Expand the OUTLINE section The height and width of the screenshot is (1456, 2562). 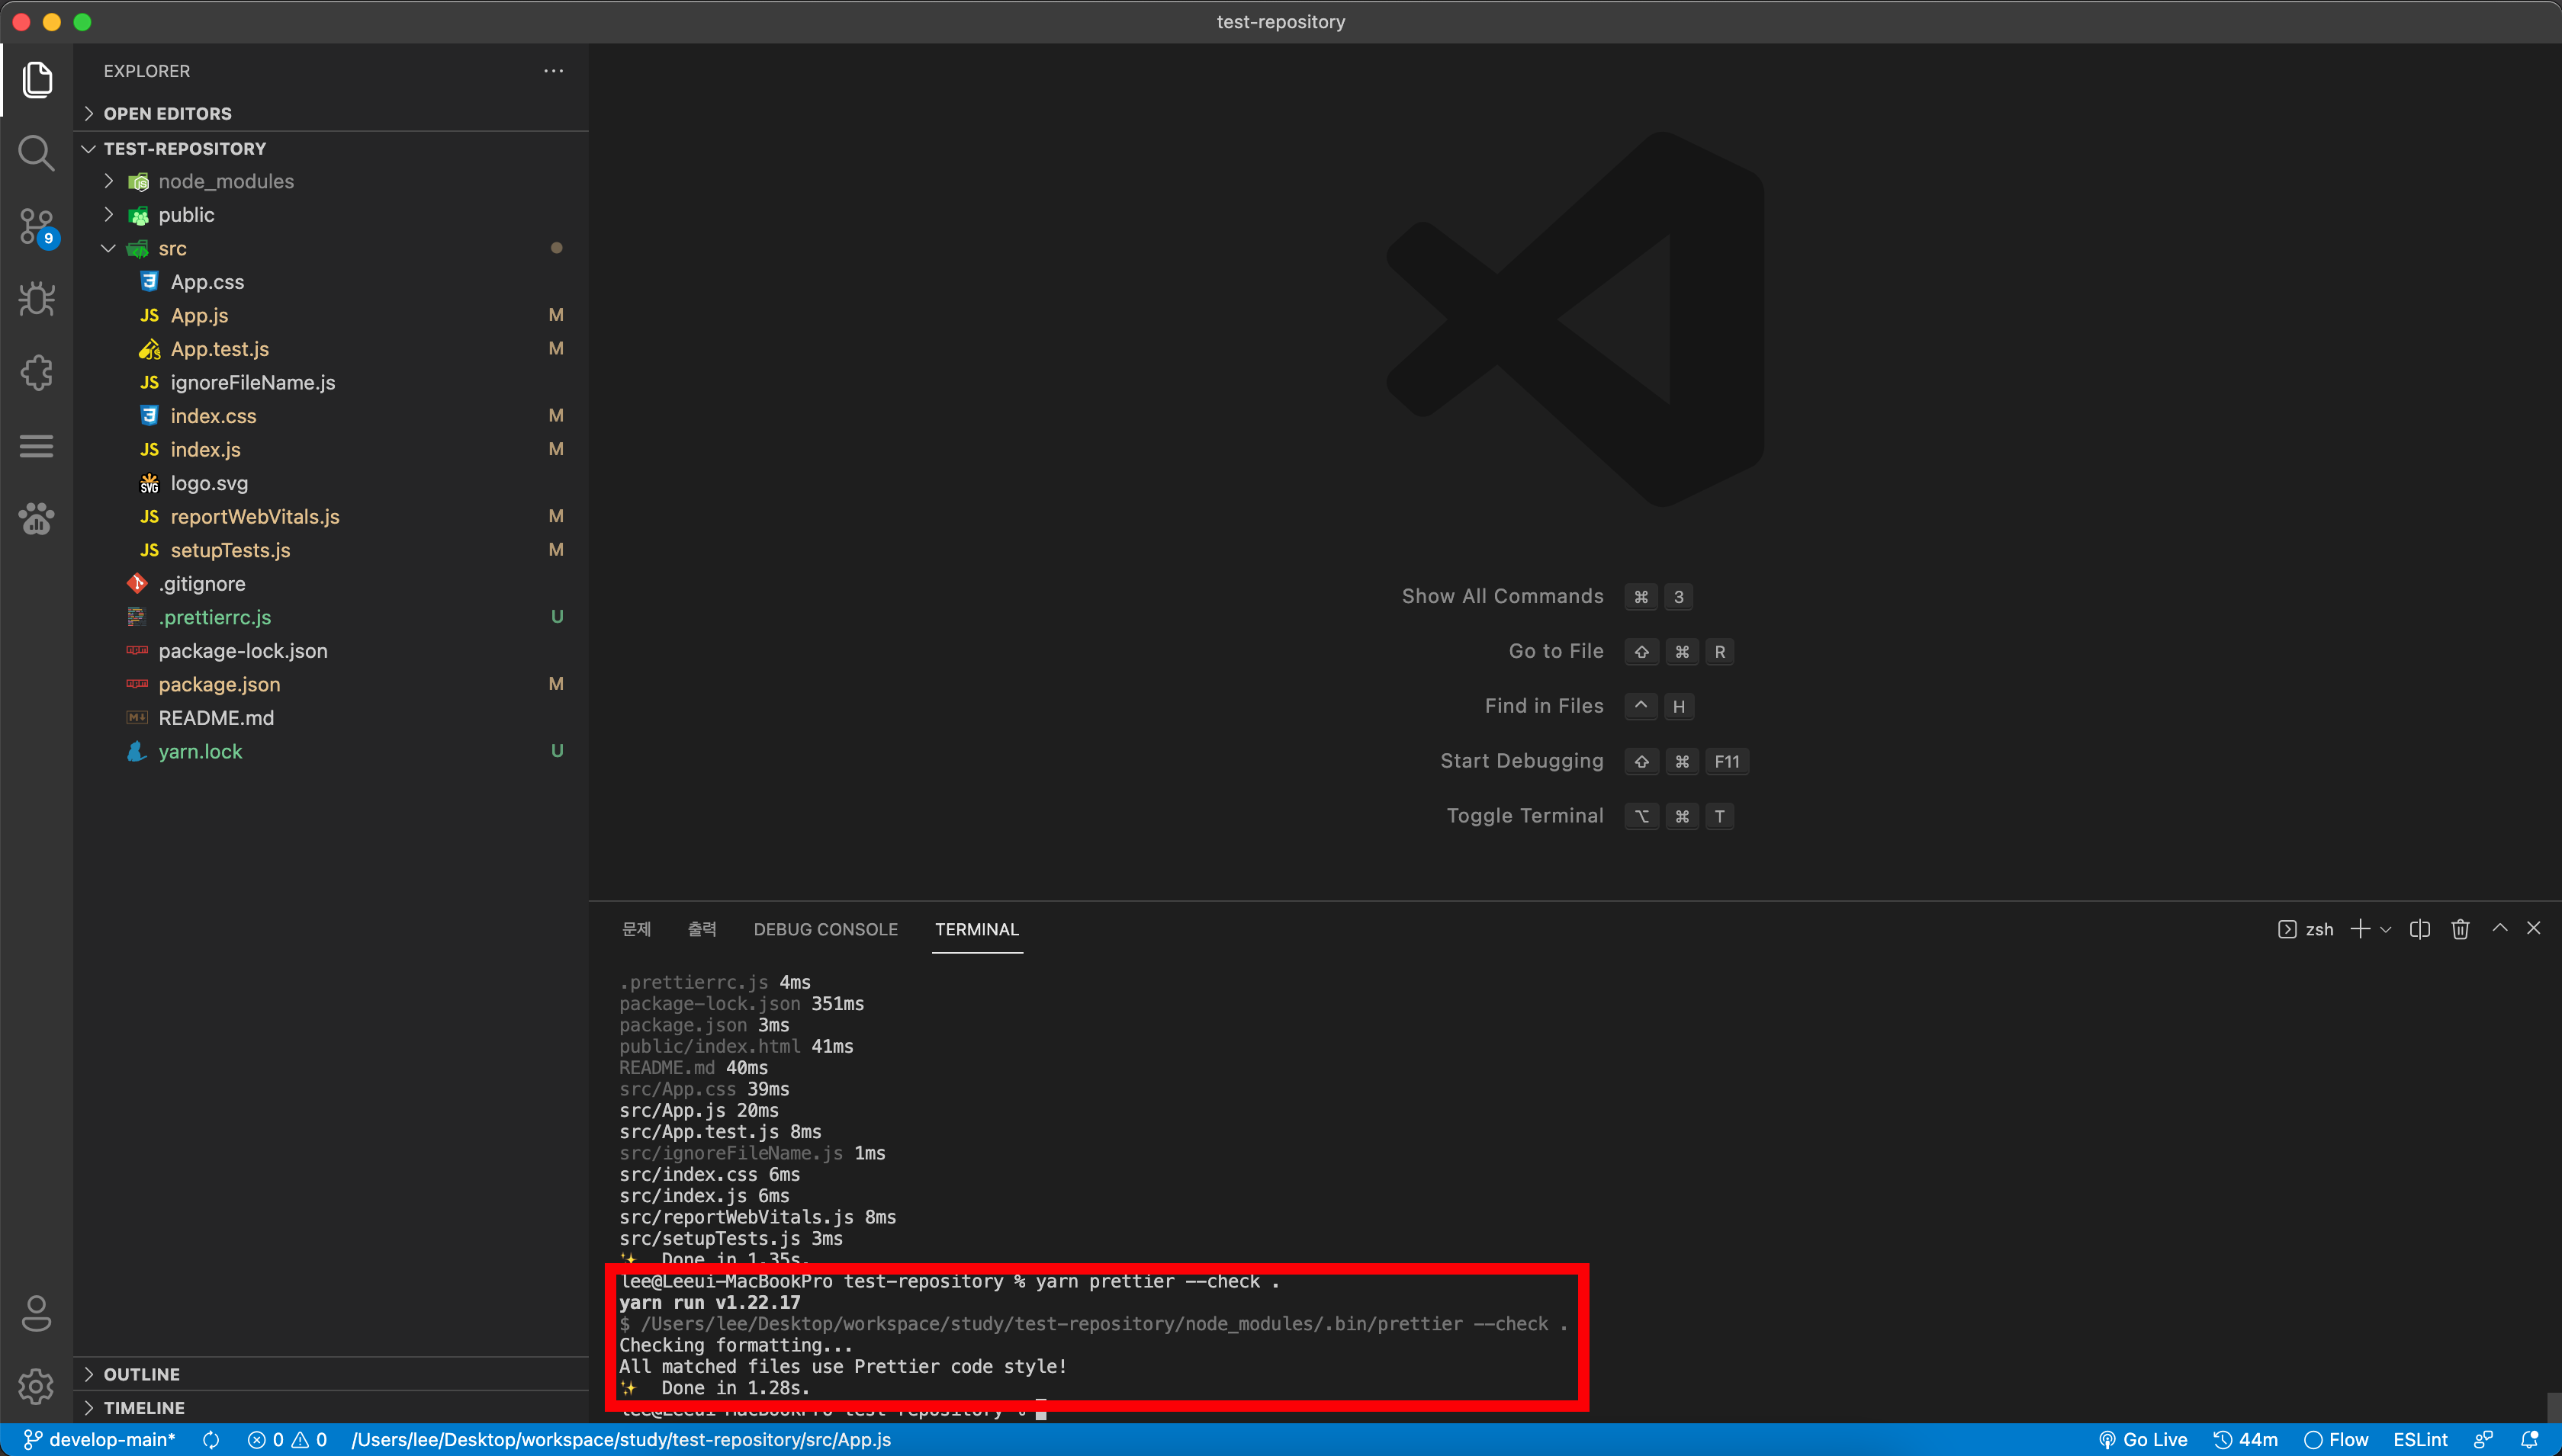pyautogui.click(x=141, y=1374)
